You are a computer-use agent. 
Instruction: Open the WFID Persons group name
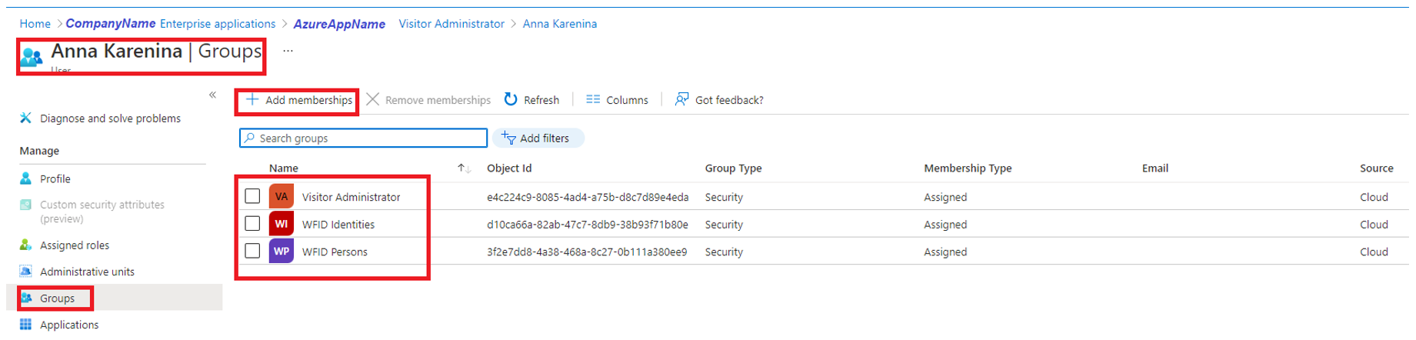pos(335,252)
